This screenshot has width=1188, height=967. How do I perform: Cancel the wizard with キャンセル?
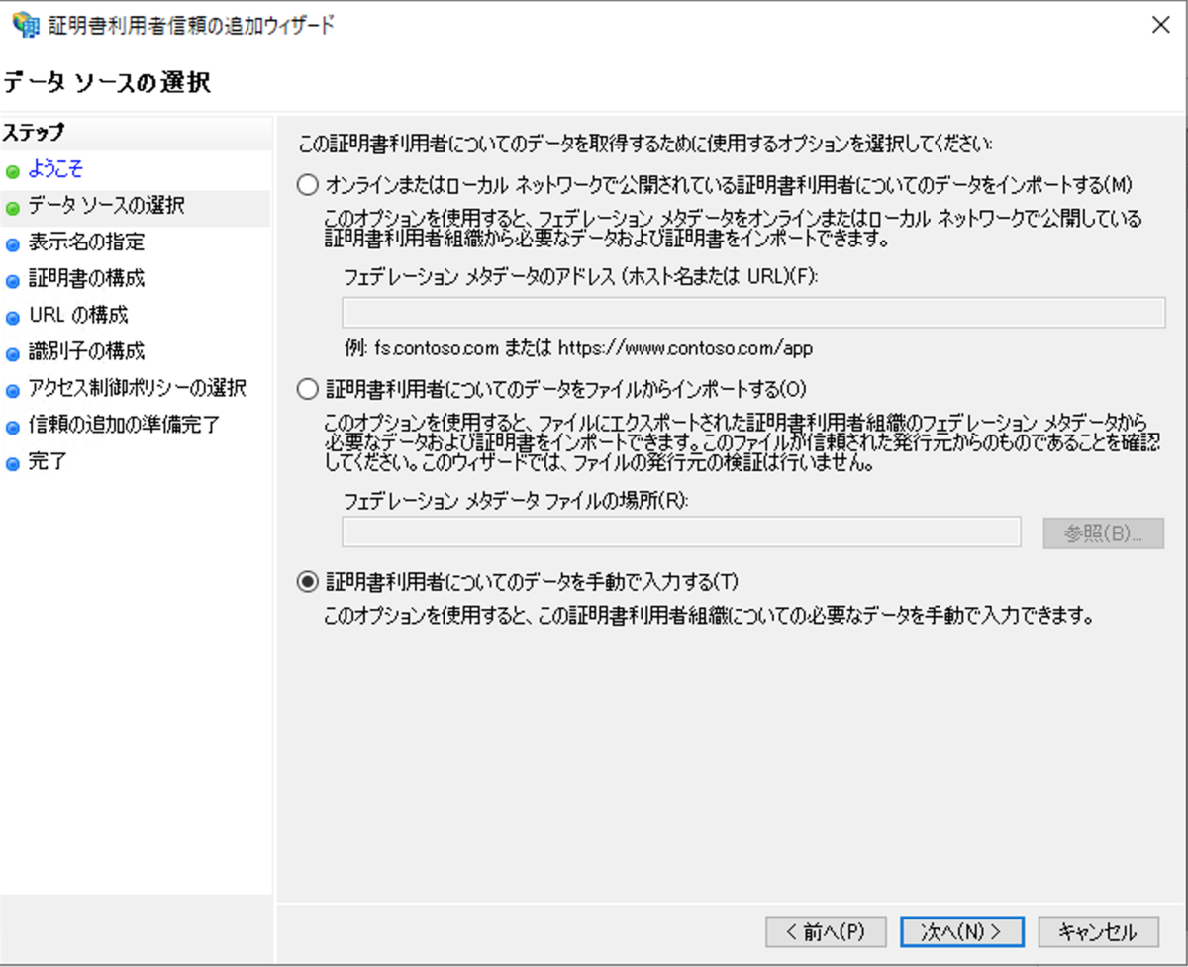tap(1096, 931)
